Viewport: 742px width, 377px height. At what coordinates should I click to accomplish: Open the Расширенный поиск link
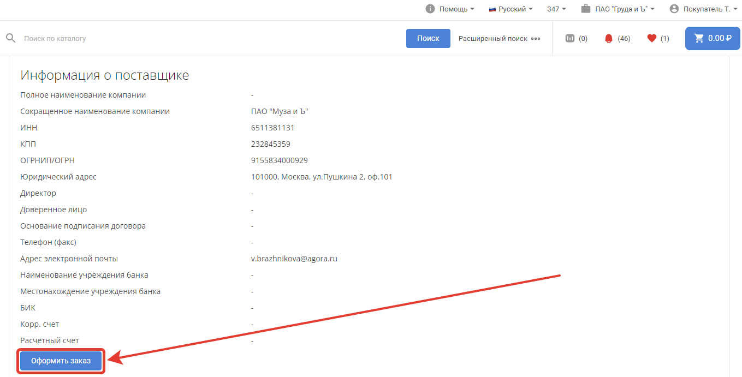coord(492,39)
